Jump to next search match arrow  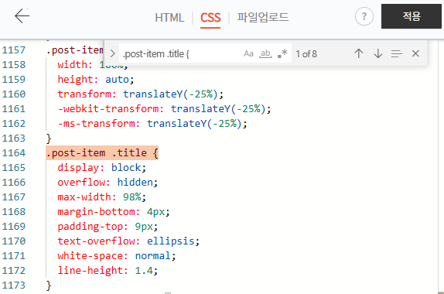pyautogui.click(x=378, y=53)
